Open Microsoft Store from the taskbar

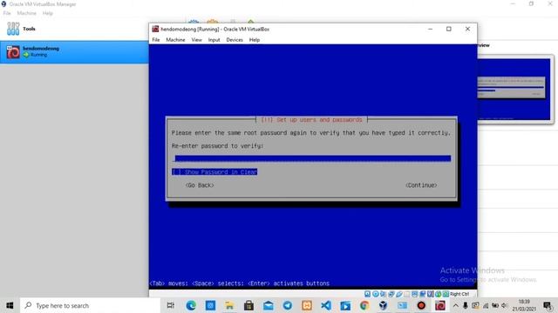click(248, 305)
